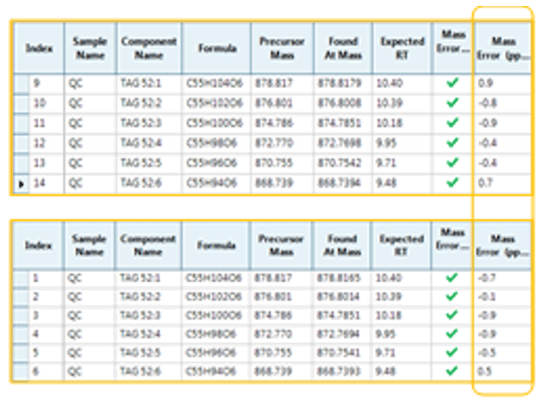The image size is (545, 401).
Task: Select row header box beside index 1
Action: coord(20,277)
